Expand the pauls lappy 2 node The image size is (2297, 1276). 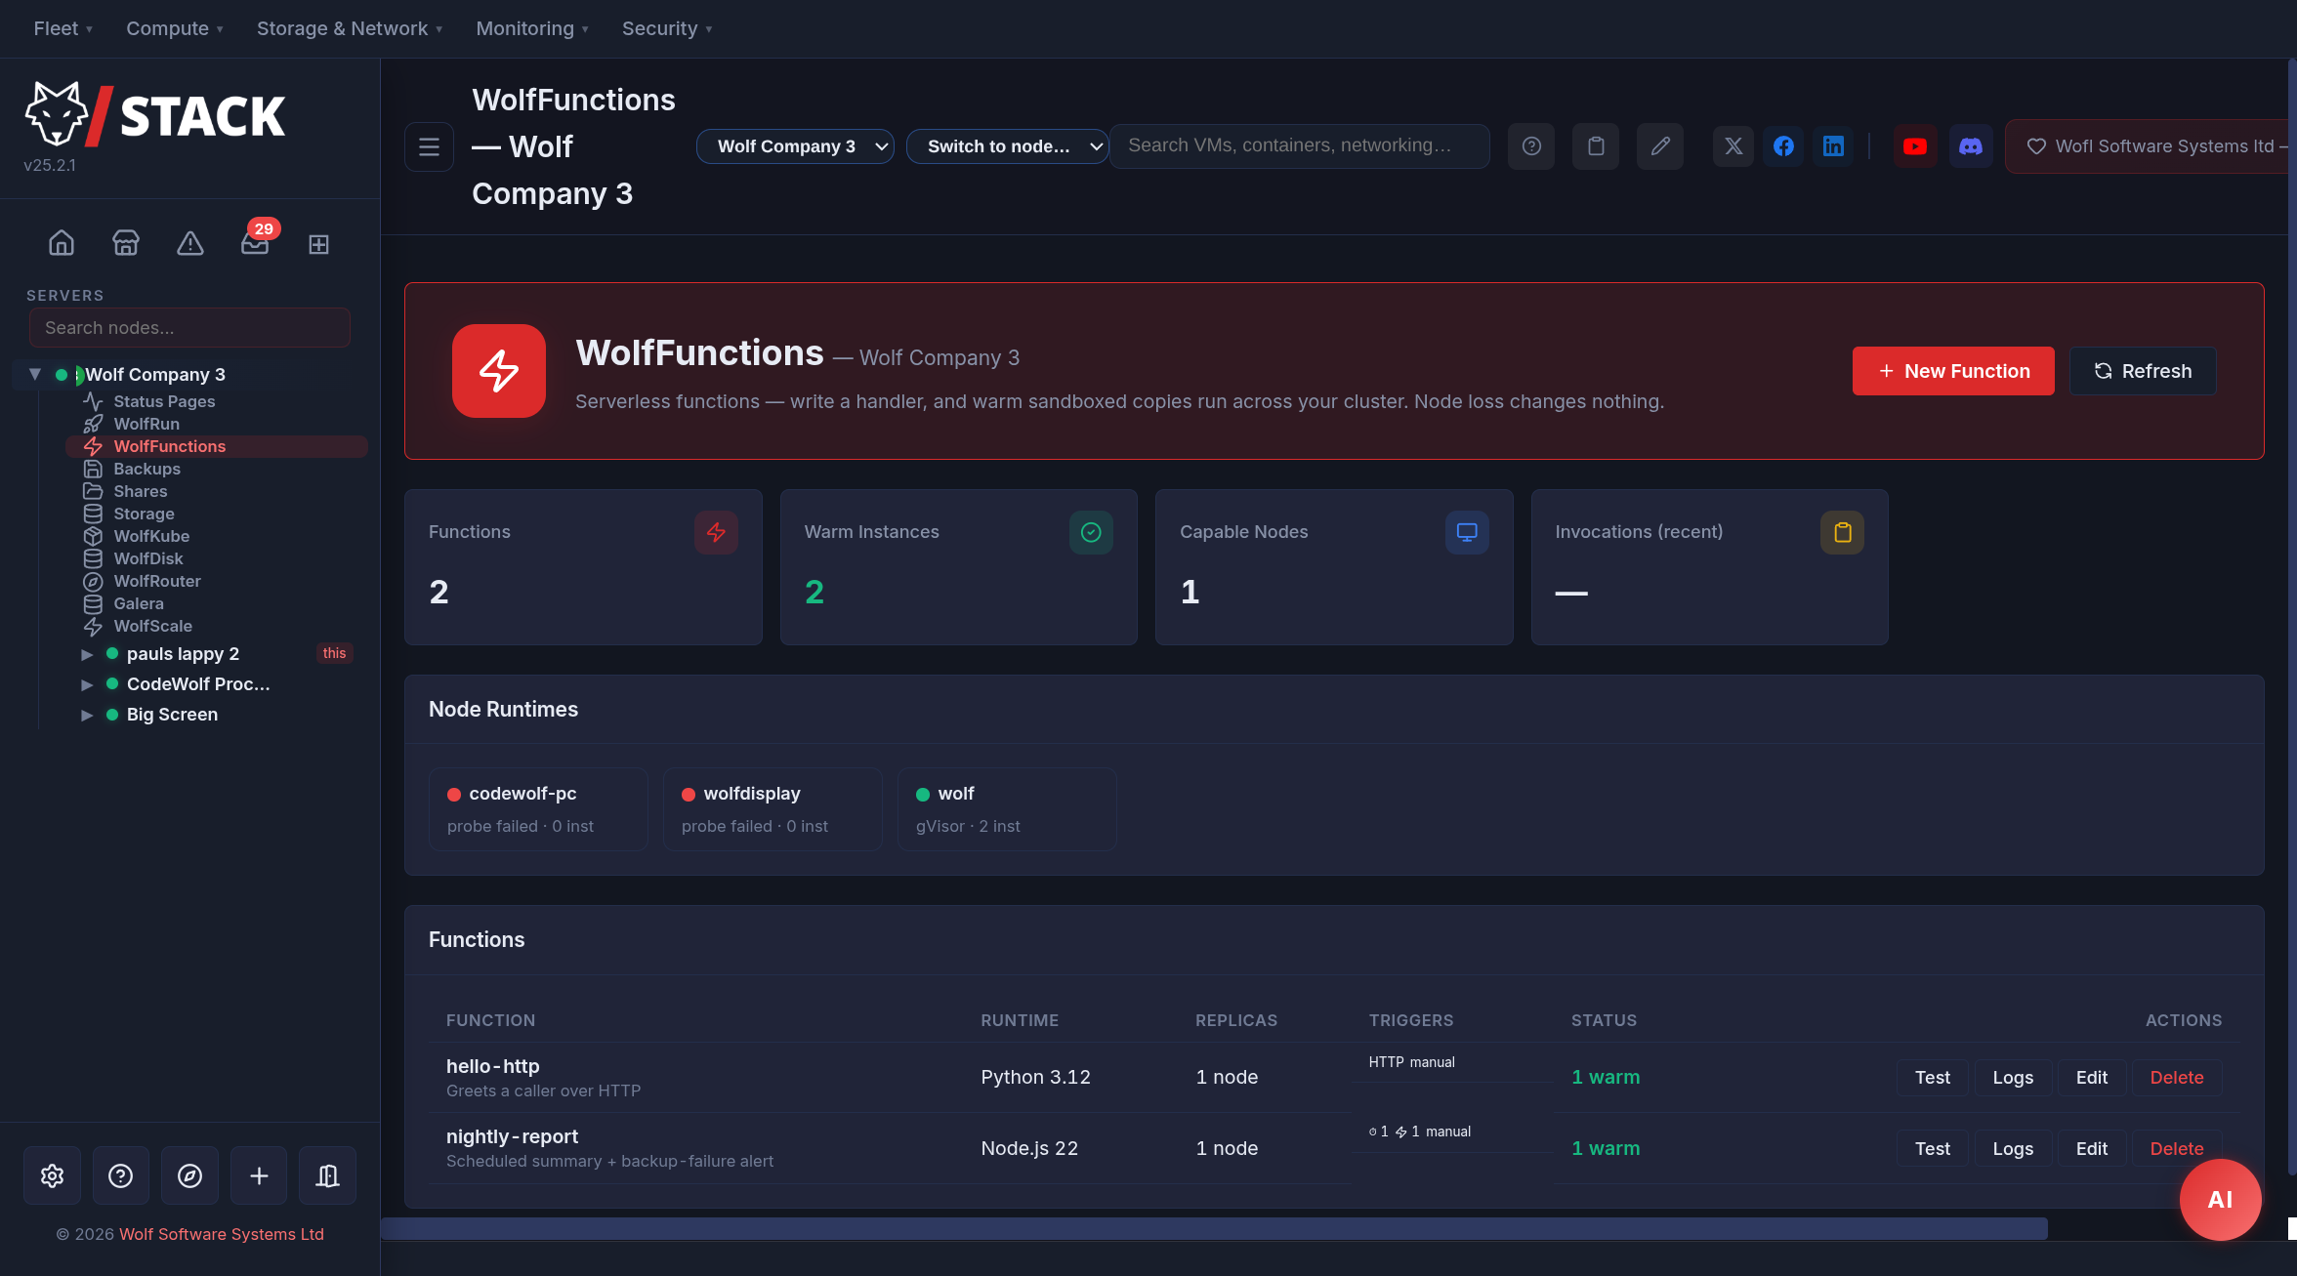click(x=87, y=654)
